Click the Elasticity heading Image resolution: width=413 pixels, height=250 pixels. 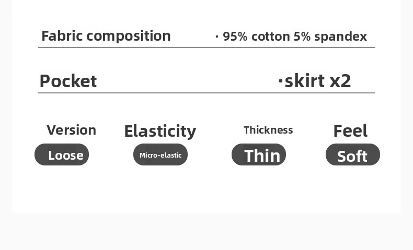[x=160, y=131]
